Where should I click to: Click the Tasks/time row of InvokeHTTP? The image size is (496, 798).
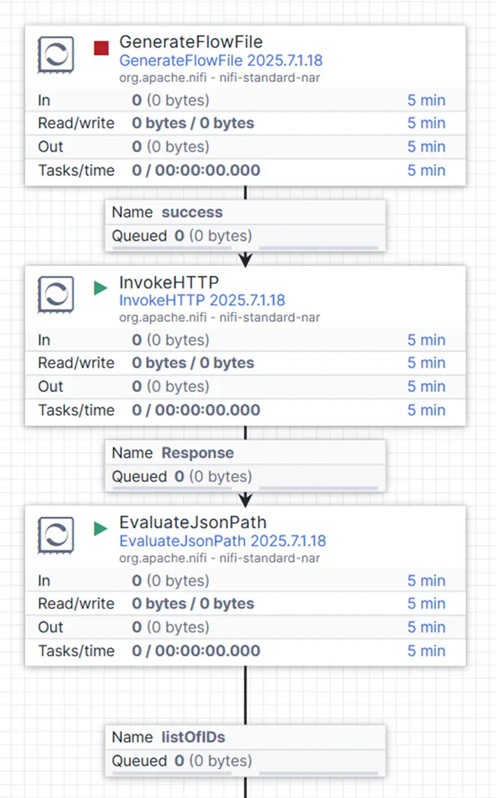[245, 410]
